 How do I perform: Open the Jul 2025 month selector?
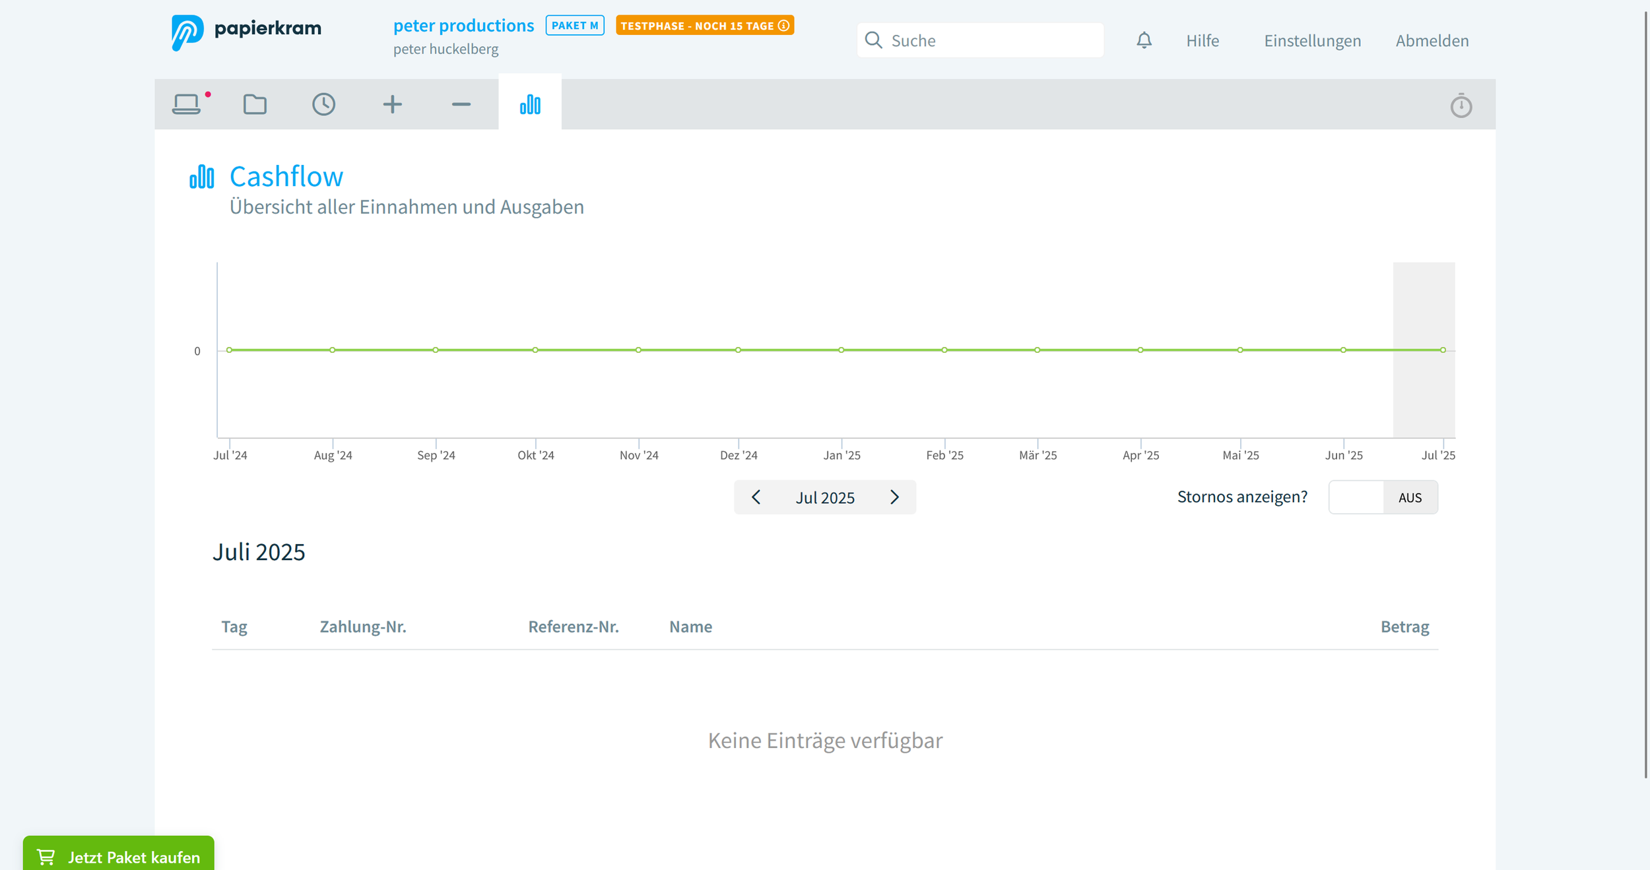pos(825,497)
